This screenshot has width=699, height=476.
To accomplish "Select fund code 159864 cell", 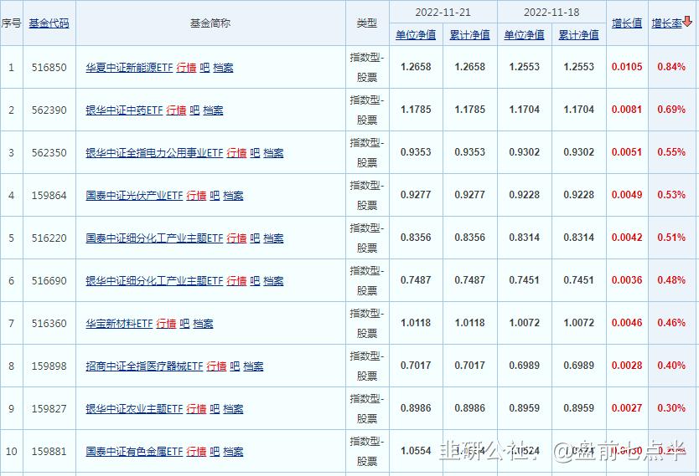I will pos(49,196).
